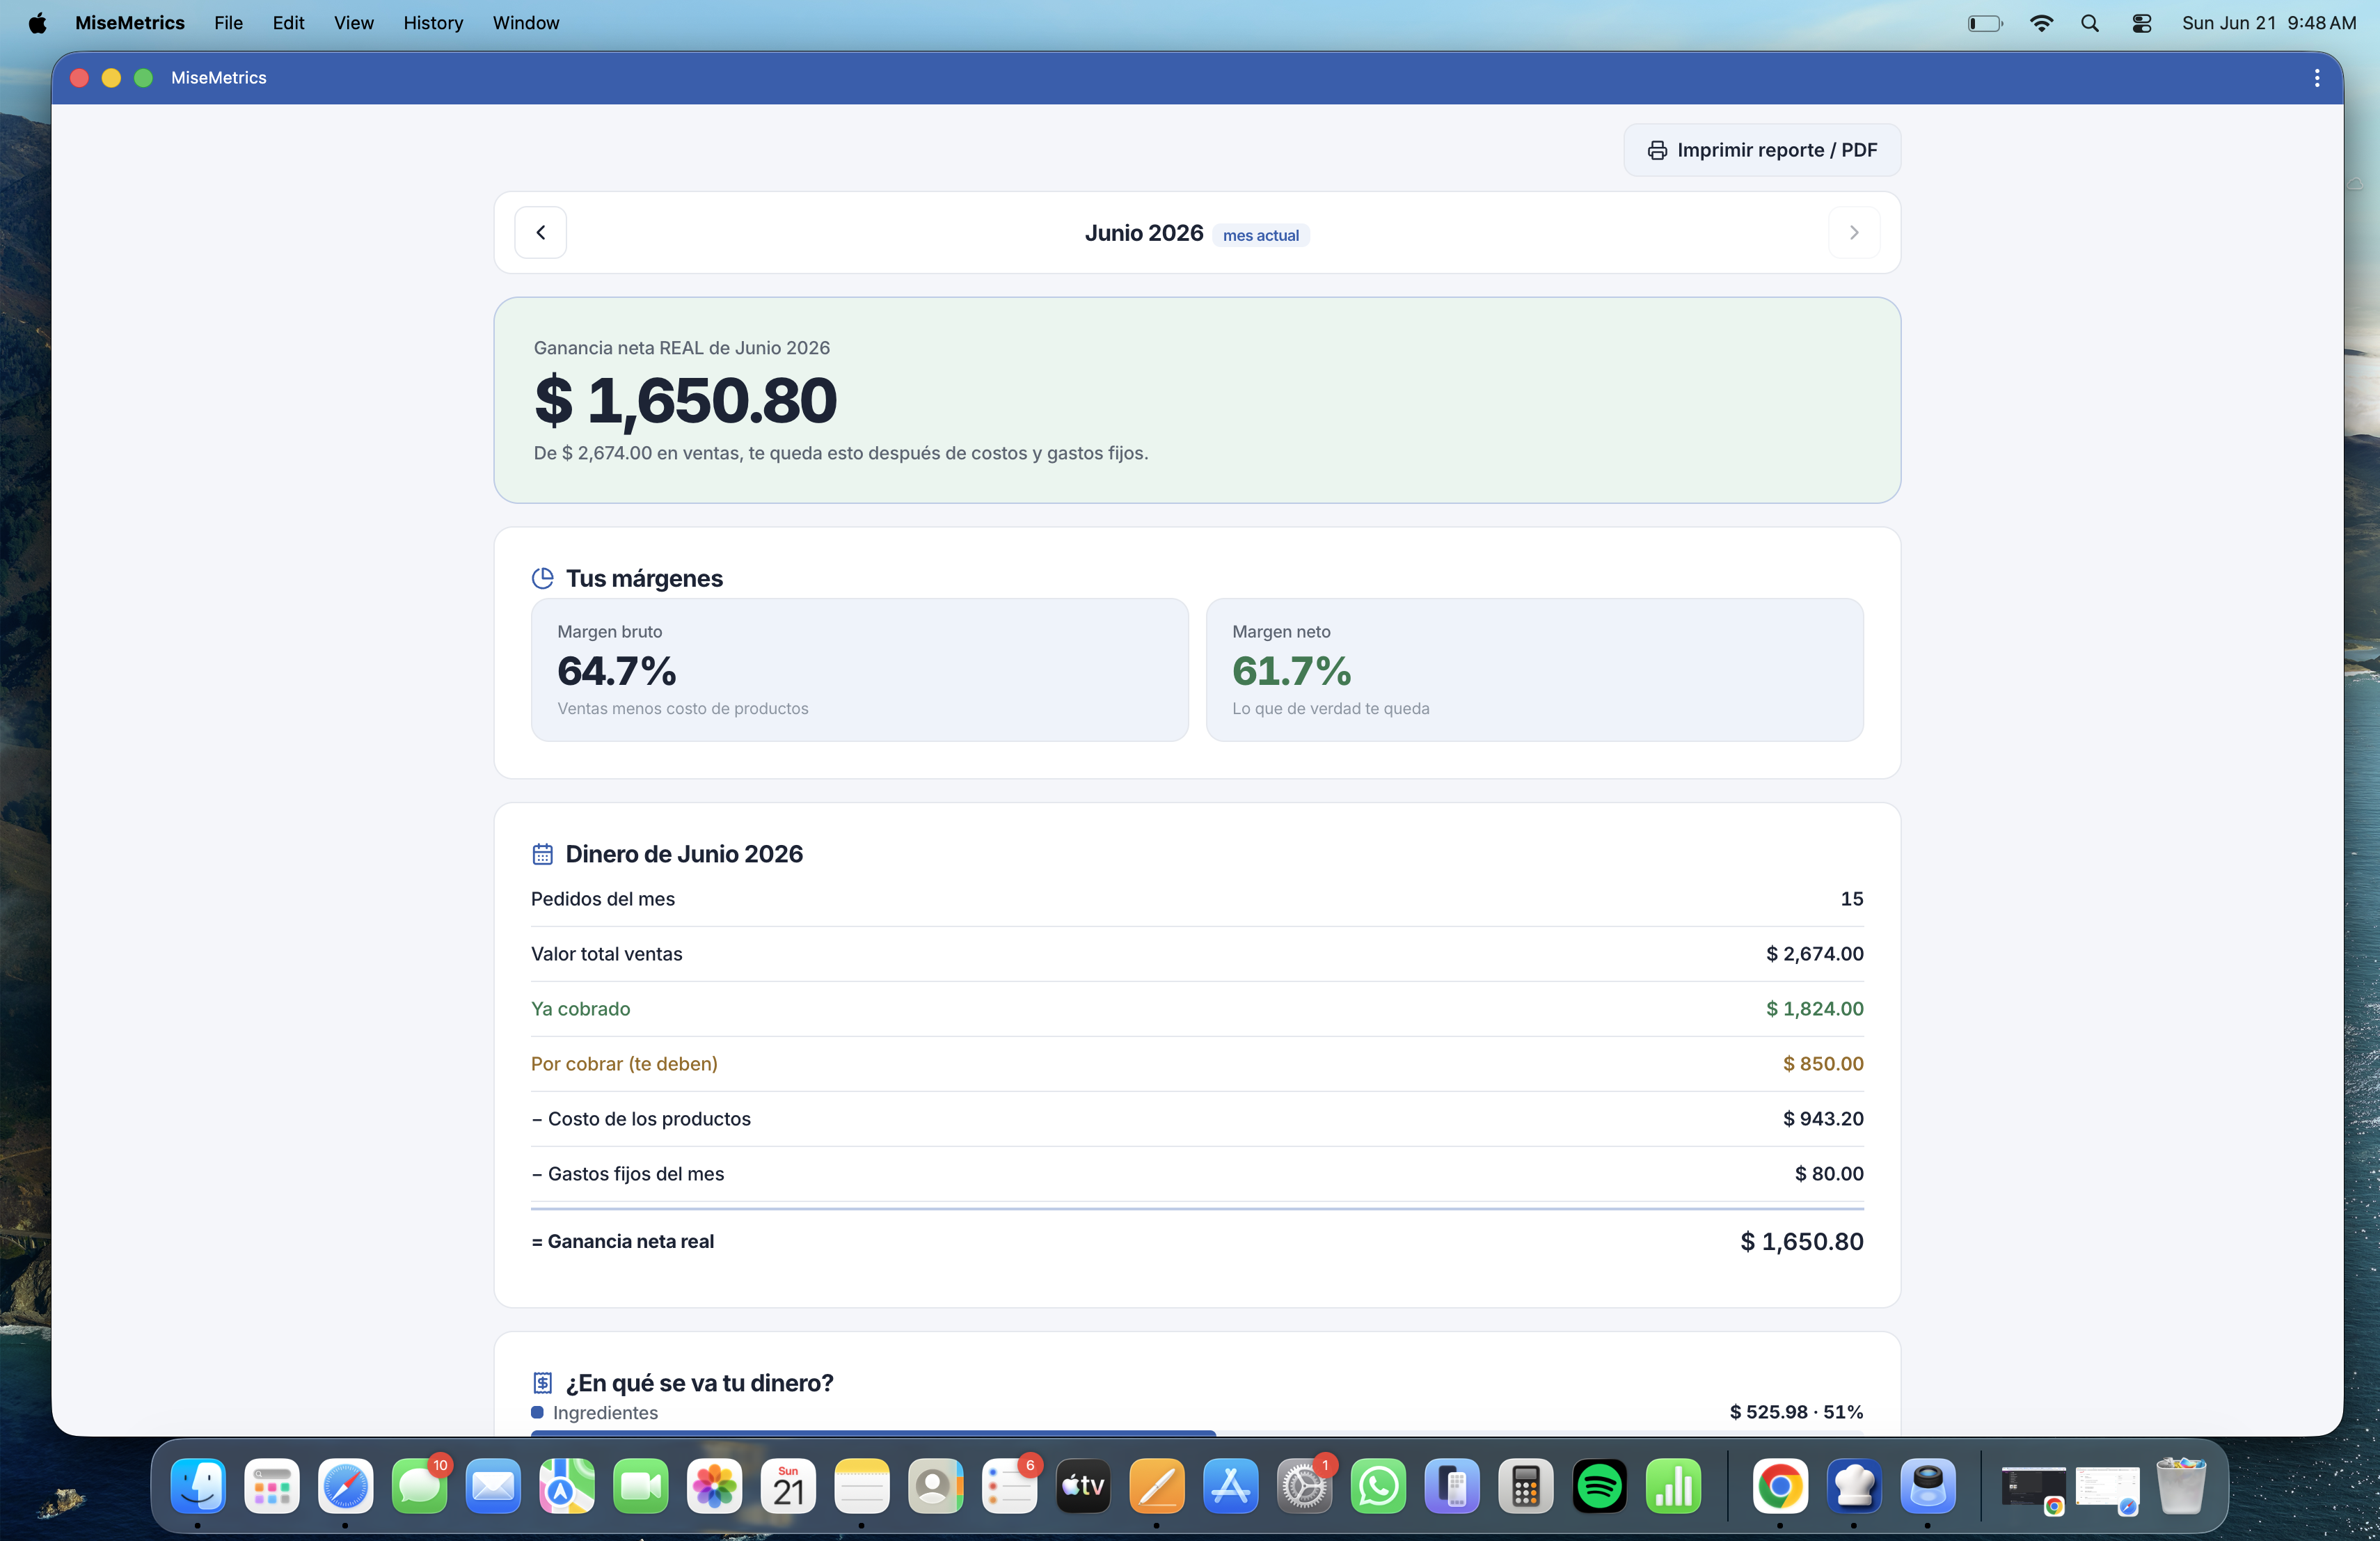Image resolution: width=2380 pixels, height=1541 pixels.
Task: Click the Ganancia neta real total $ 1,650.80
Action: [x=1802, y=1242]
